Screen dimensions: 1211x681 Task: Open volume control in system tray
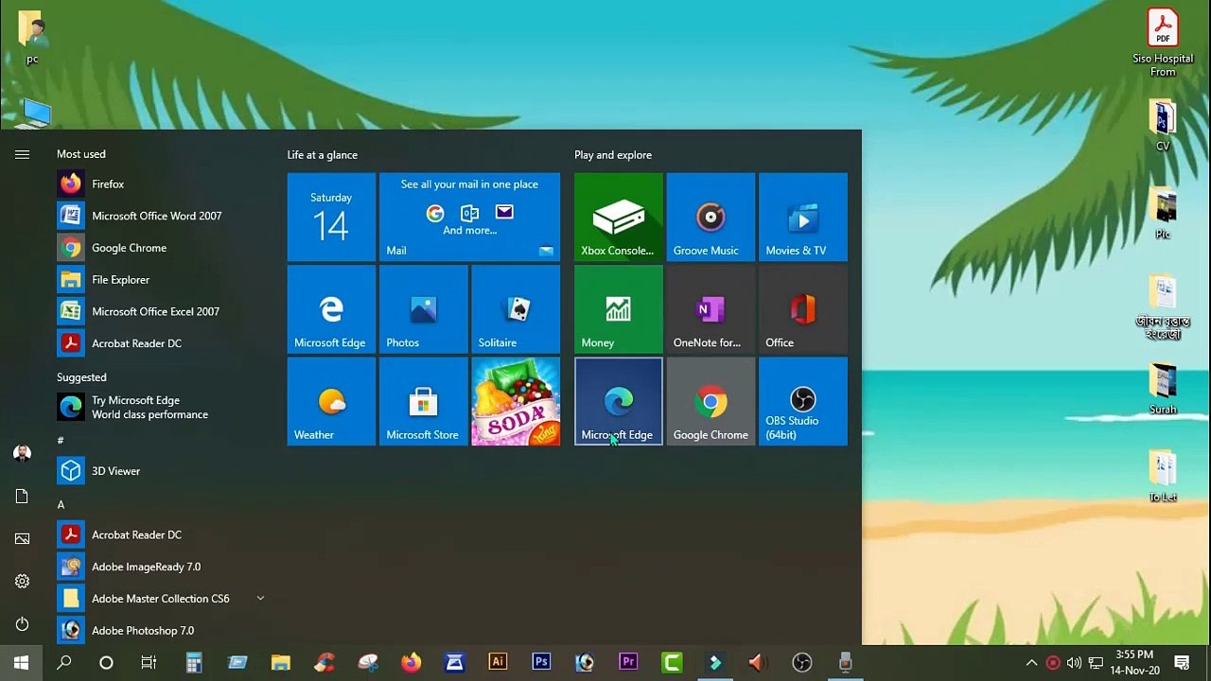point(1074,663)
